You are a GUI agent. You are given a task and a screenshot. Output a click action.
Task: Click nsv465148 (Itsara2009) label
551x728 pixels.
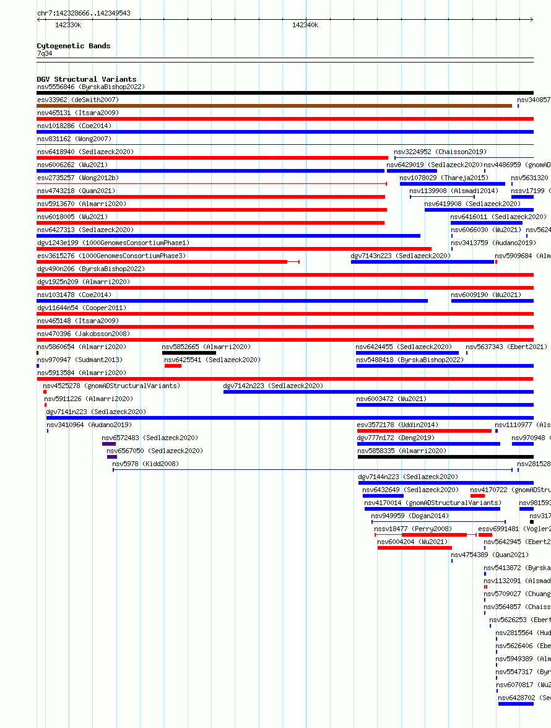[78, 321]
